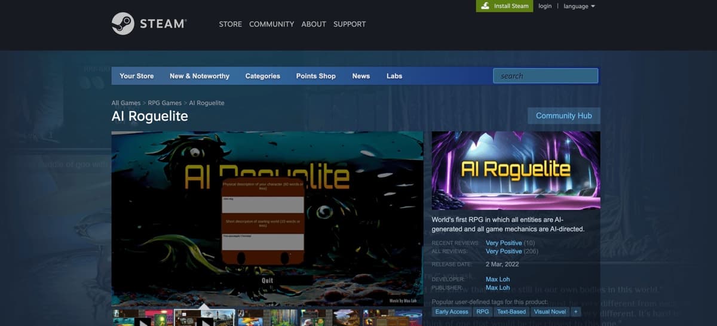The width and height of the screenshot is (717, 326).
Task: Open recent reviews Very Positive link
Action: (x=504, y=243)
